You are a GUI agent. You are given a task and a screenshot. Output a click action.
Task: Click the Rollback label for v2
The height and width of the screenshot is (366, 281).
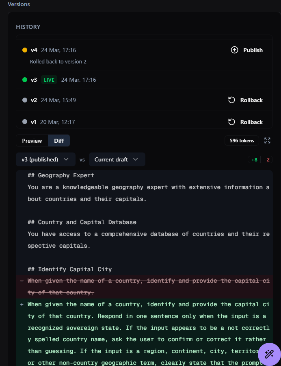251,100
